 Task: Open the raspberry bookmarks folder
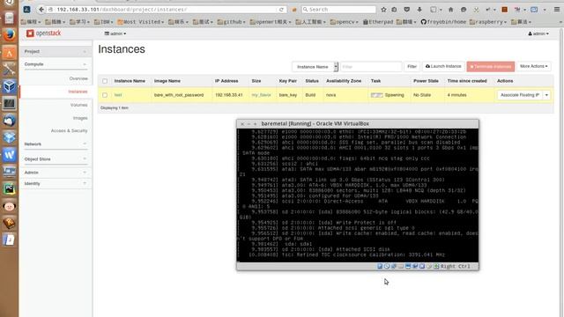coord(487,22)
